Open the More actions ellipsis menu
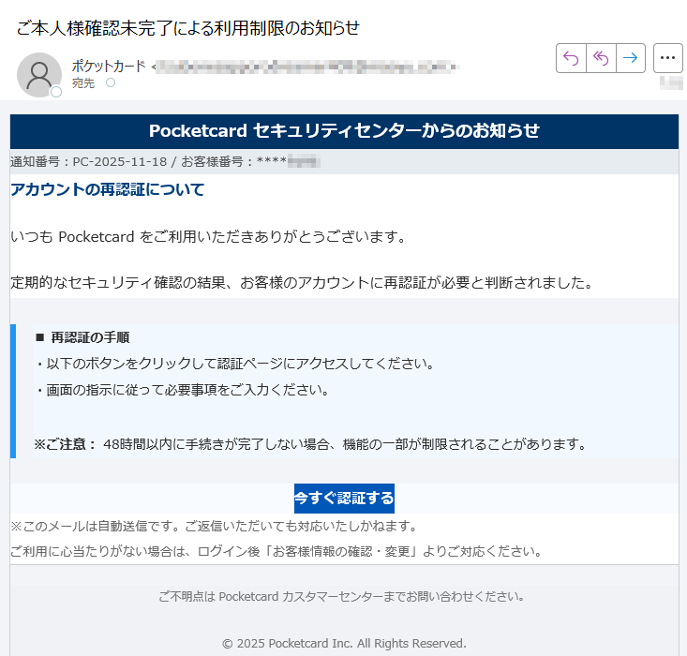The image size is (687, 656). (667, 58)
